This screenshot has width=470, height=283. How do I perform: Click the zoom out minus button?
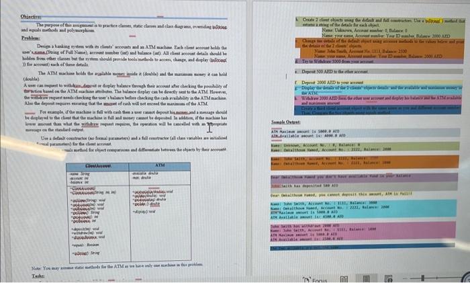406,278
